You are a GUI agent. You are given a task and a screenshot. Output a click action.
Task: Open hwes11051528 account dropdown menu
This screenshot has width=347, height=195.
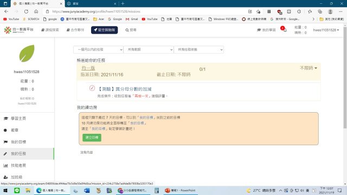pyautogui.click(x=326, y=30)
